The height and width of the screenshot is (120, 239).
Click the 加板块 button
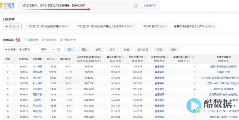pos(25,50)
